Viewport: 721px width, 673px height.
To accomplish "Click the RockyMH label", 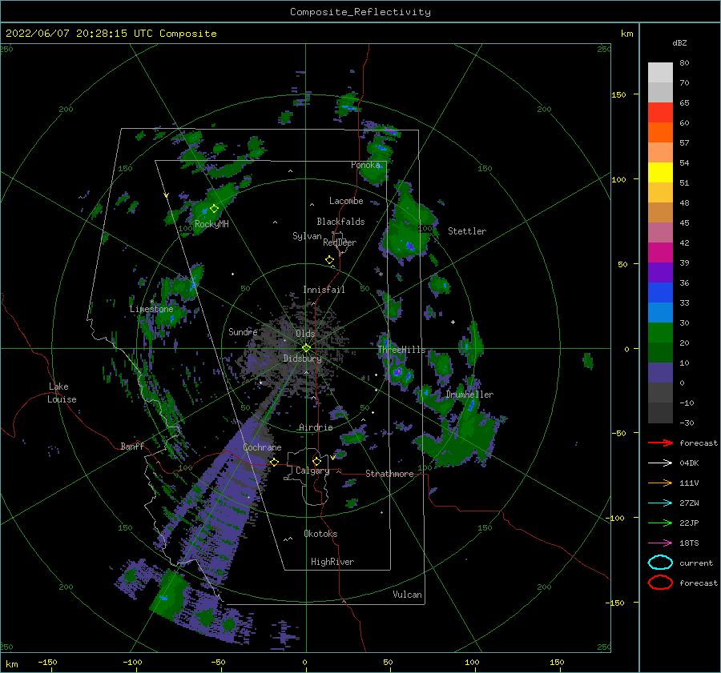I will [211, 224].
